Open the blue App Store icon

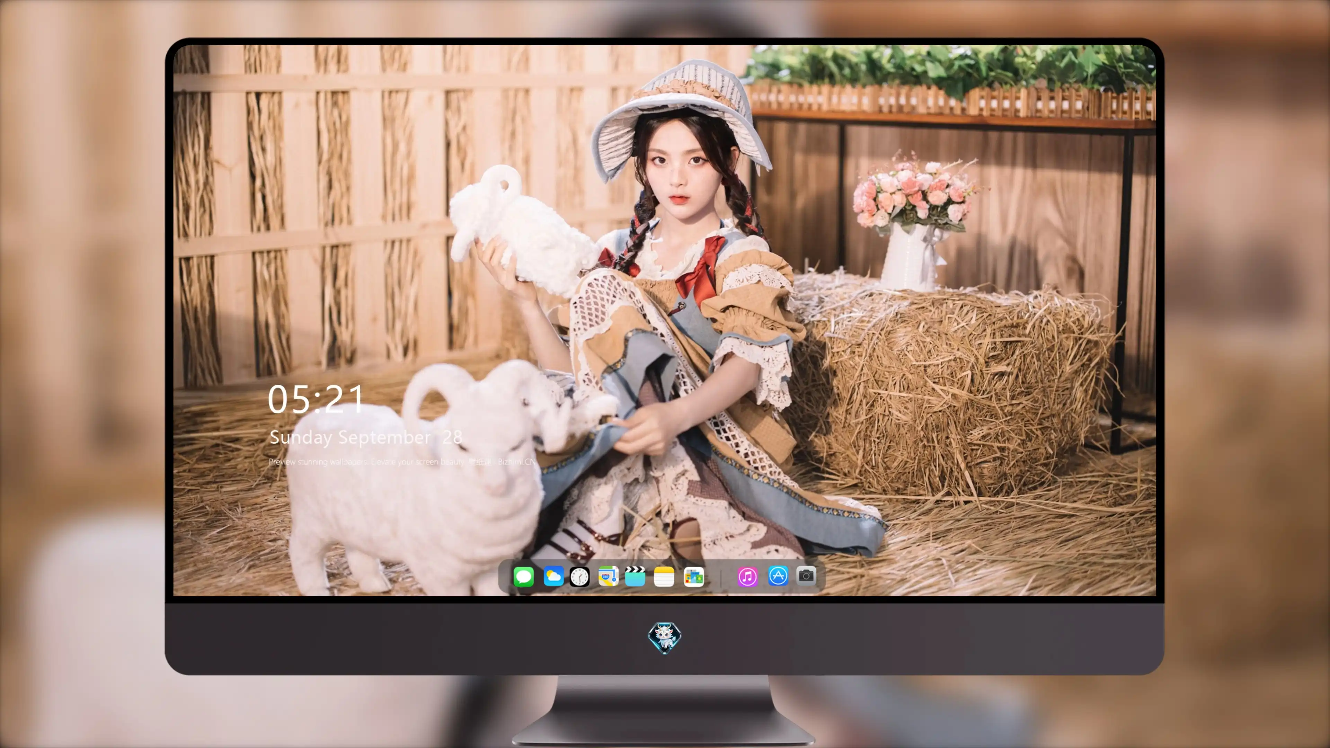click(x=778, y=576)
